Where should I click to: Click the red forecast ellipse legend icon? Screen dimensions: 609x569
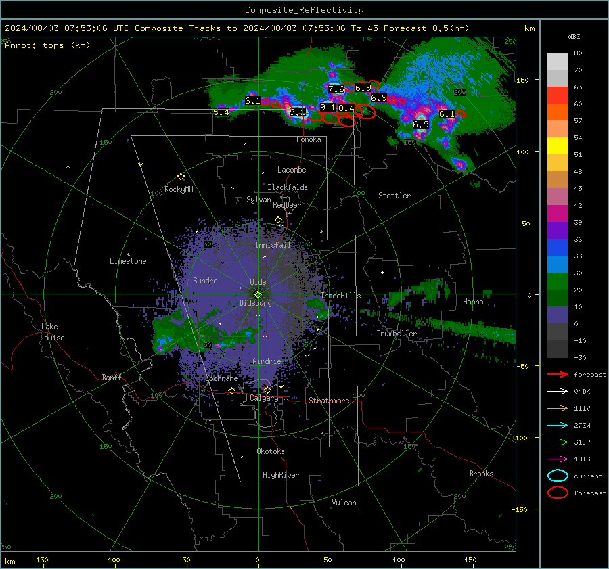(x=558, y=493)
